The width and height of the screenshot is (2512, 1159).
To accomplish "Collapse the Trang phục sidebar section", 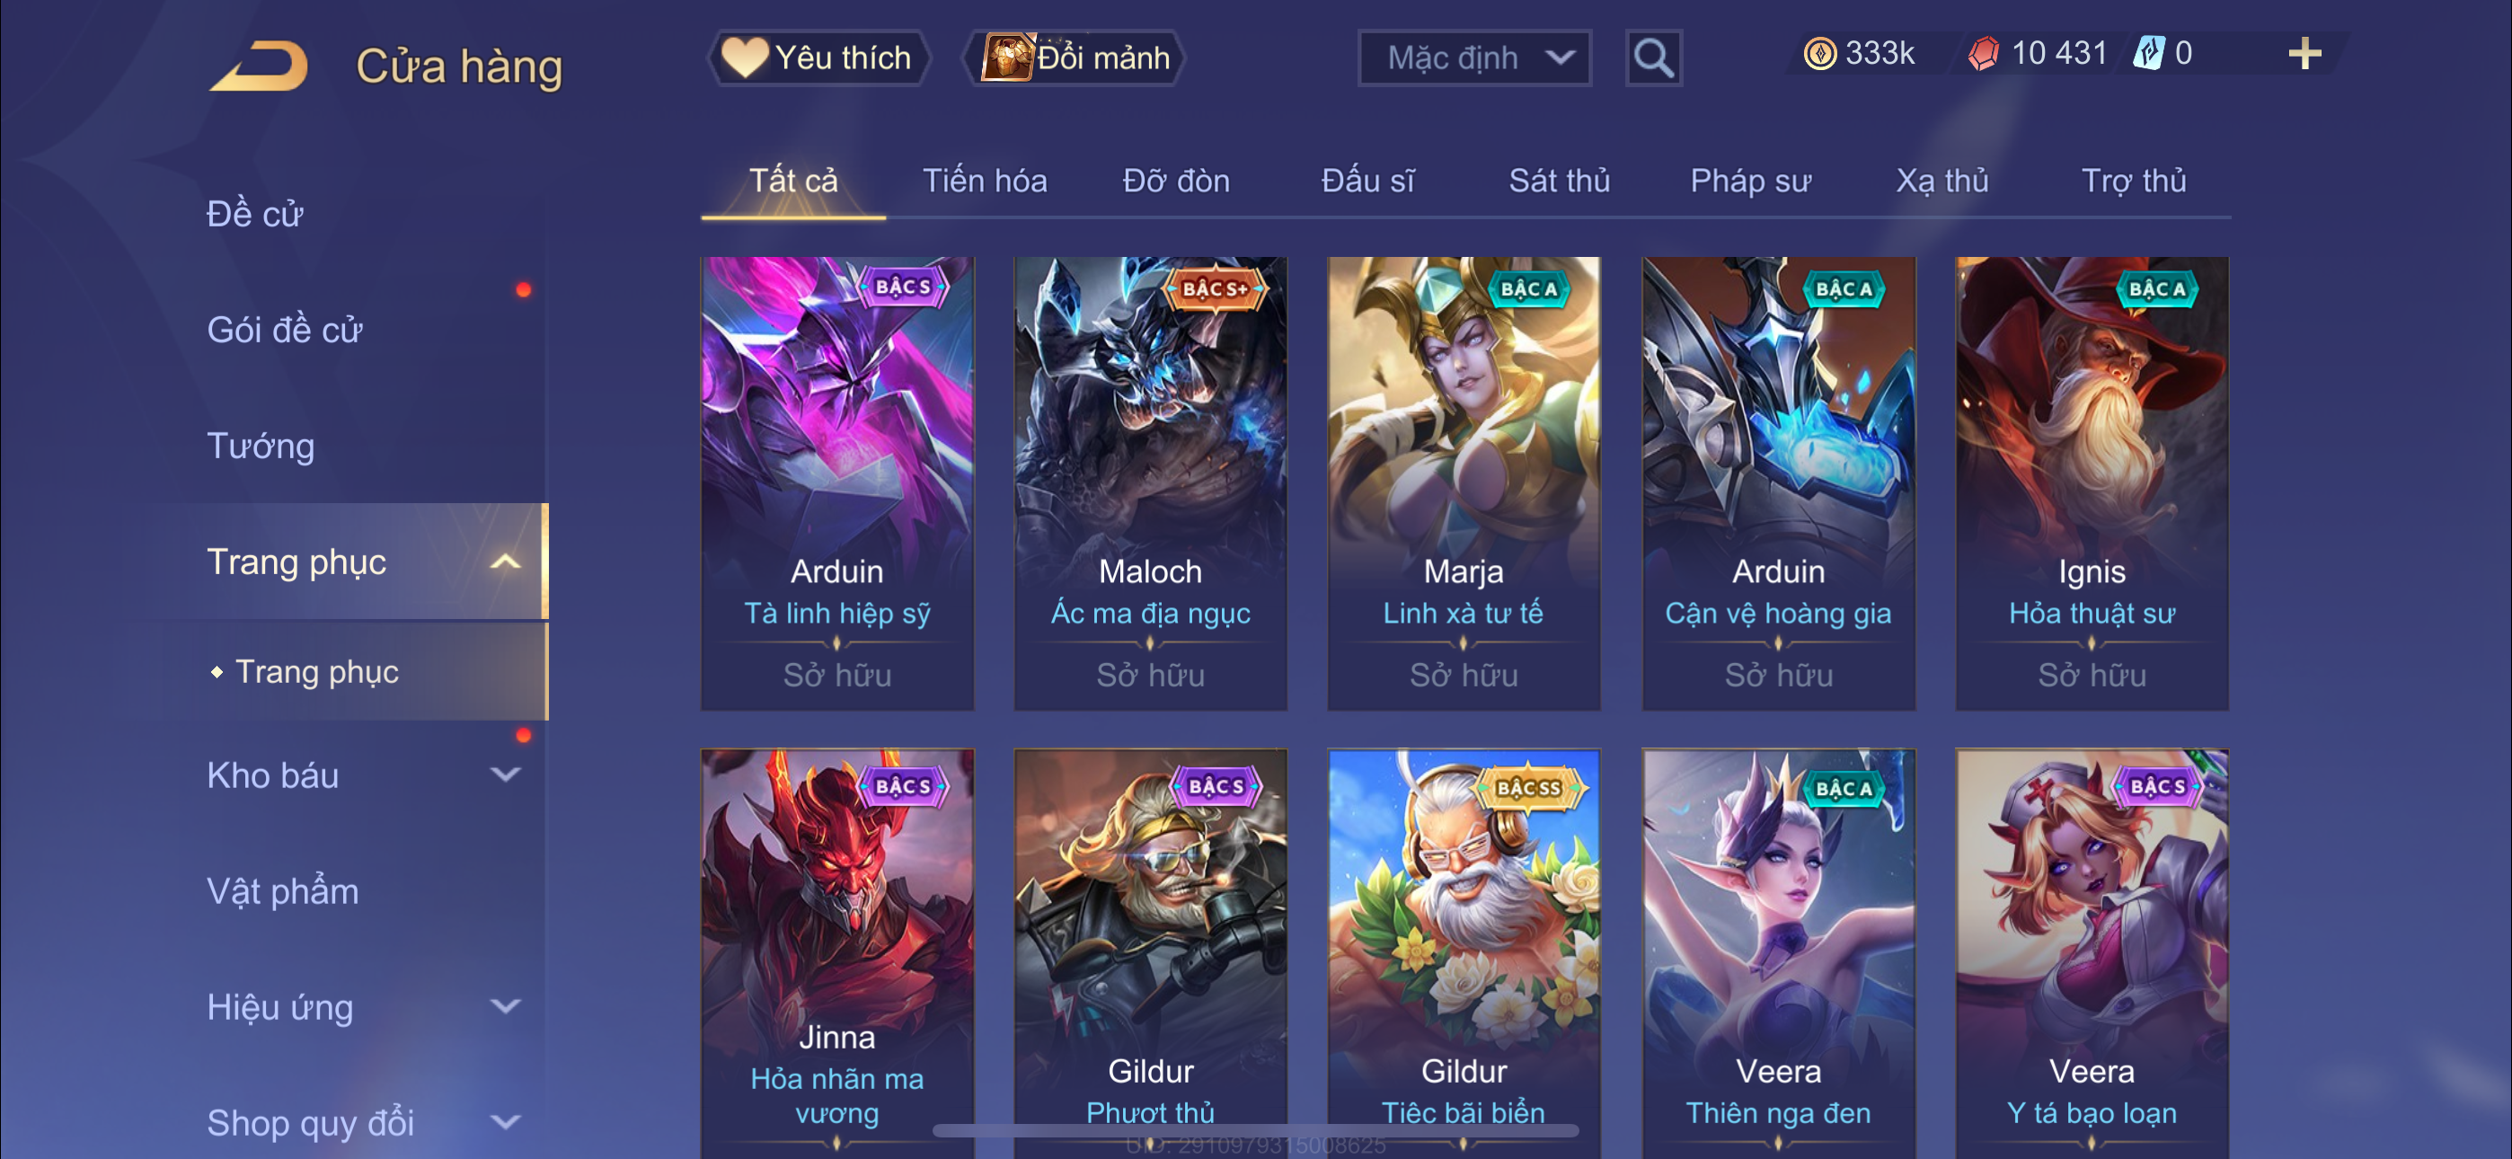I will click(505, 562).
